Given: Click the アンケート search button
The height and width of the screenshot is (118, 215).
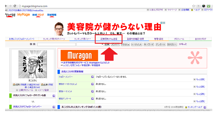Looking at the screenshot, I should (160, 45).
